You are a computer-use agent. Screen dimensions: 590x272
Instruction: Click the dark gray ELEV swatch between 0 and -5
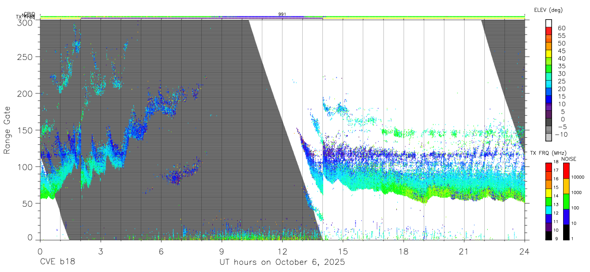(549, 123)
